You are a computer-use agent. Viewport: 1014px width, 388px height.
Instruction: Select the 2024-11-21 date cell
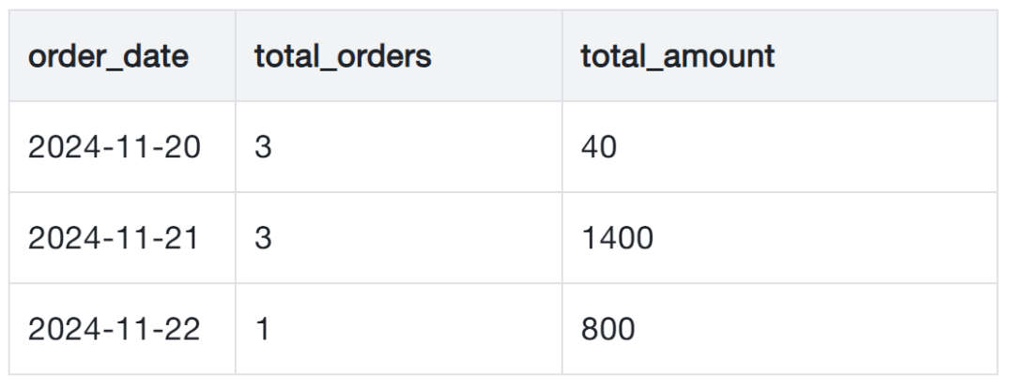point(113,239)
